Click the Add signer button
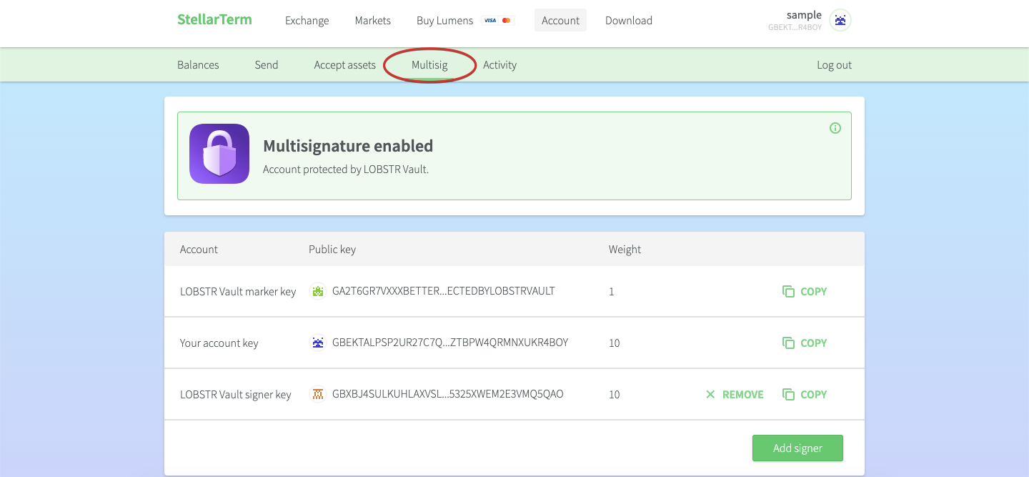Image resolution: width=1029 pixels, height=477 pixels. coord(797,448)
